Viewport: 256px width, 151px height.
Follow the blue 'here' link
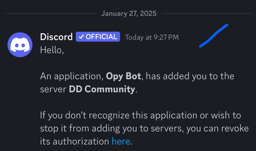tap(121, 141)
